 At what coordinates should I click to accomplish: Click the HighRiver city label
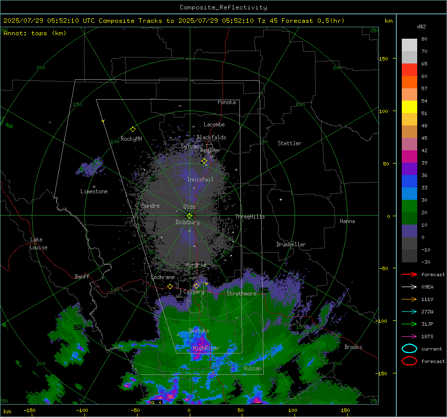206,348
